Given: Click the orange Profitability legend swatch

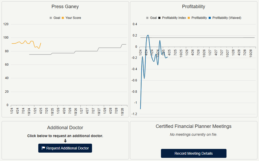Looking at the screenshot, I should [x=189, y=18].
